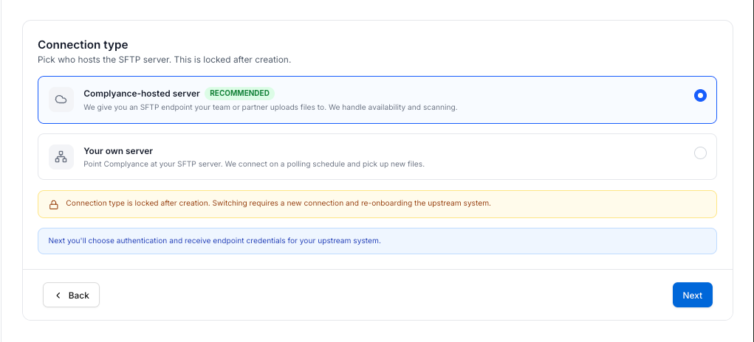Select the Your own server radio button

point(700,153)
